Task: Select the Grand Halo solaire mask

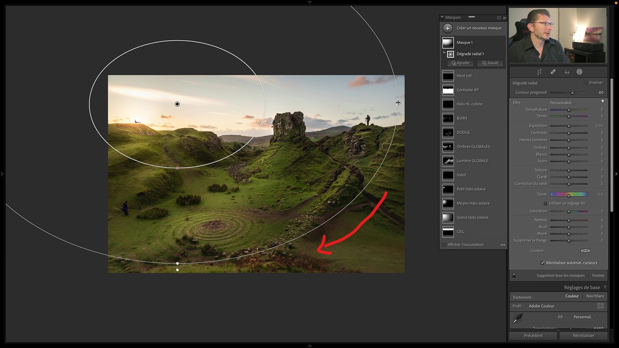Action: (x=474, y=217)
